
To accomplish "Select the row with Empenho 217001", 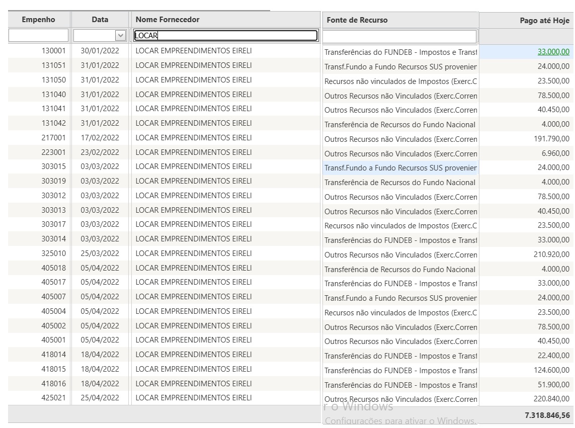I will coord(53,138).
